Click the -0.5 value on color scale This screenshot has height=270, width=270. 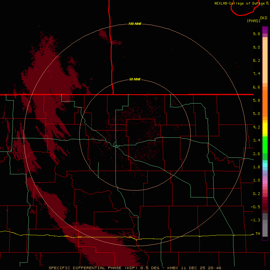pyautogui.click(x=255, y=207)
